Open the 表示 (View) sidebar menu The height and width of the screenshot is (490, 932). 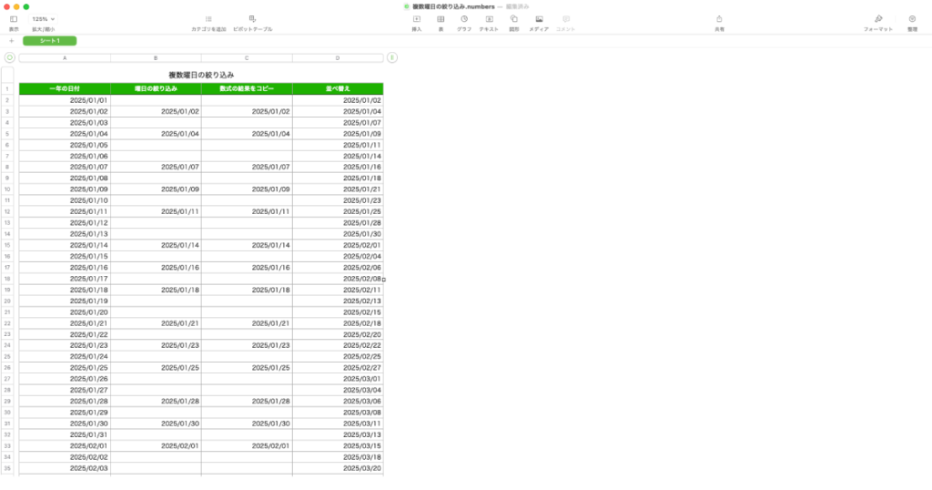(14, 19)
